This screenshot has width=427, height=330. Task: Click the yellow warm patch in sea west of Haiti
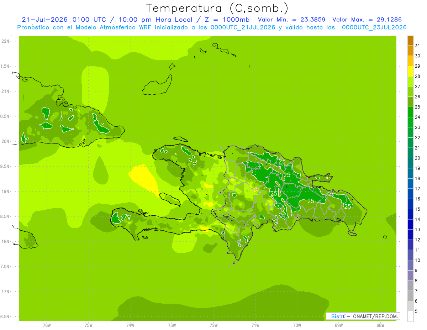[144, 180]
